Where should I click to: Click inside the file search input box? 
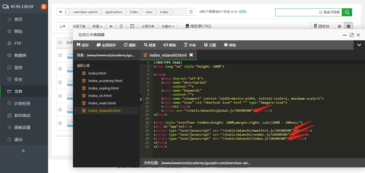pos(294,12)
